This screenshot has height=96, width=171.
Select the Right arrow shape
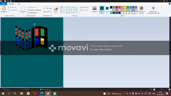point(71,10)
